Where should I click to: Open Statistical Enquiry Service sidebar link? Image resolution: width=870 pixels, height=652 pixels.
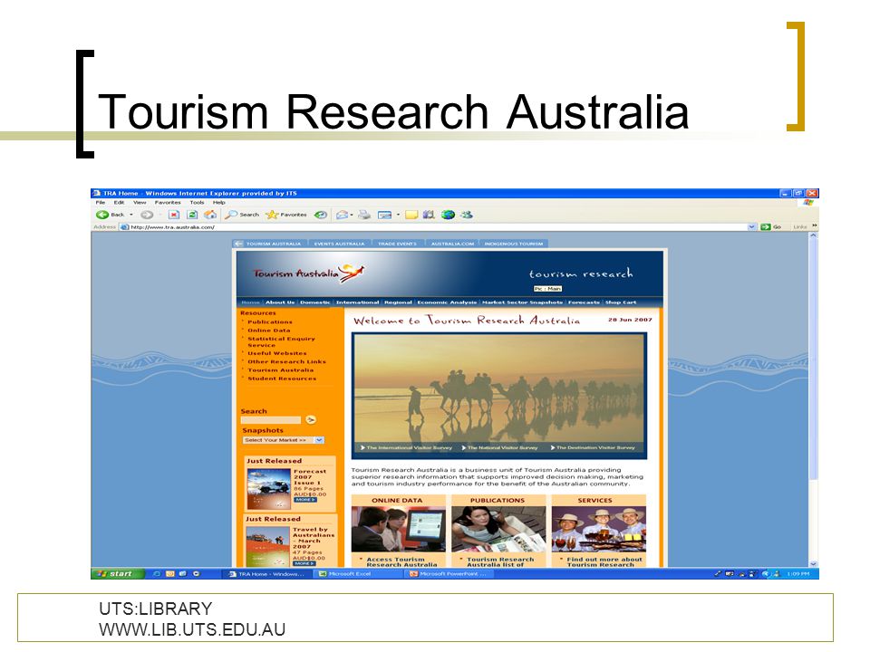[281, 341]
